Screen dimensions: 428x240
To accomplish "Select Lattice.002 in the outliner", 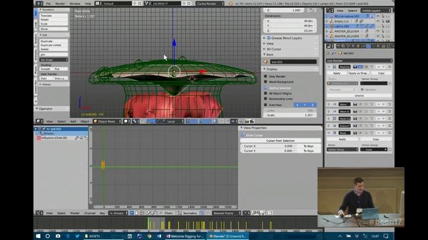I will 342,27.
